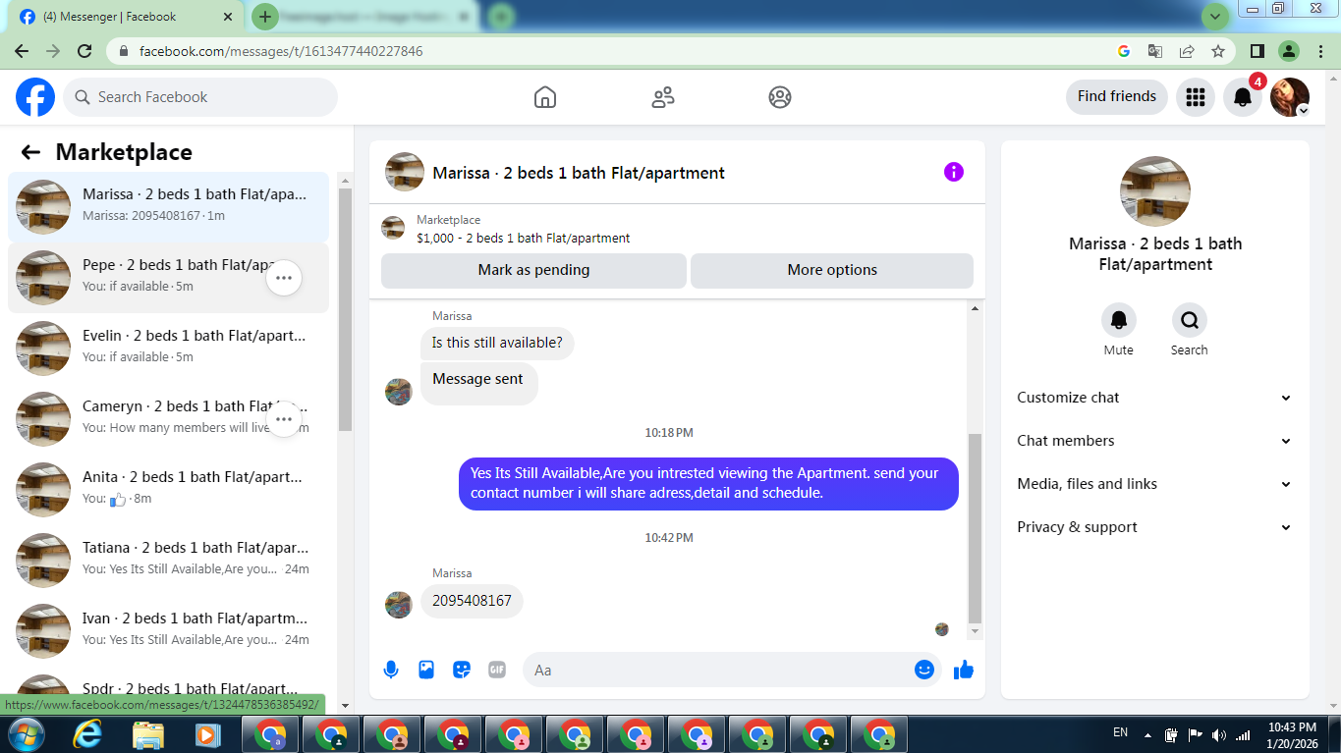Show hidden system tray icons
Viewport: 1341px width, 753px height.
1146,733
